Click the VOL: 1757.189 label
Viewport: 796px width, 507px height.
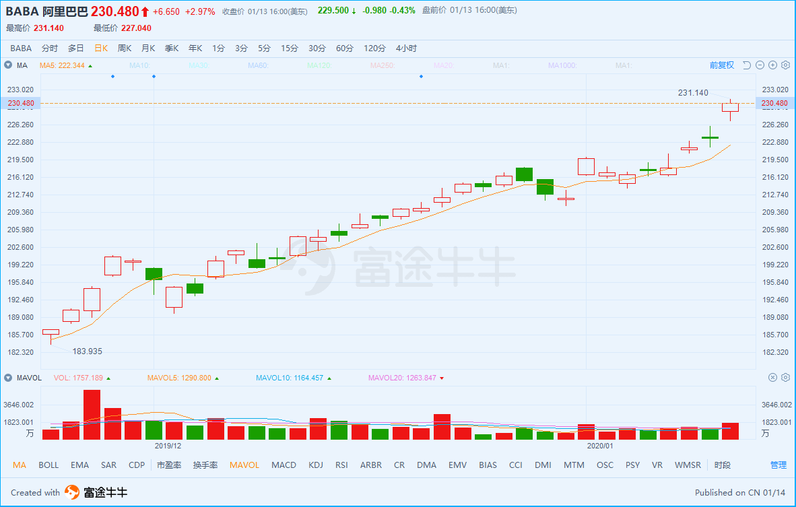[x=78, y=378]
